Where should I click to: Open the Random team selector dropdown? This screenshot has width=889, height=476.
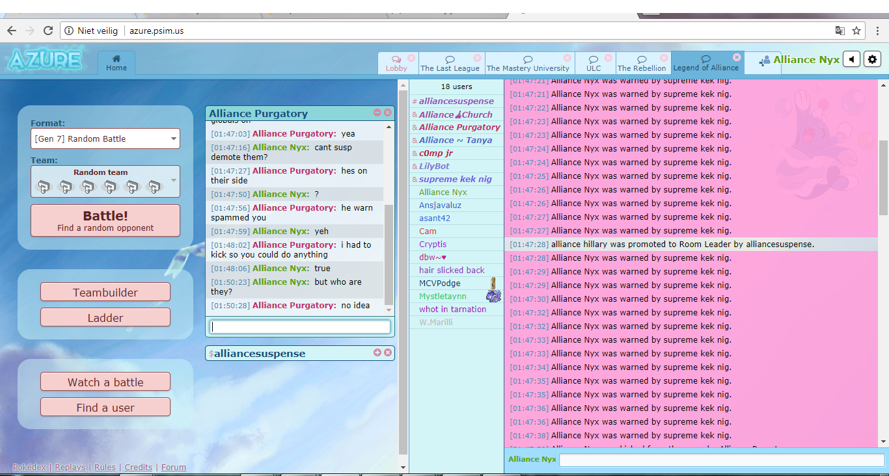tap(105, 181)
